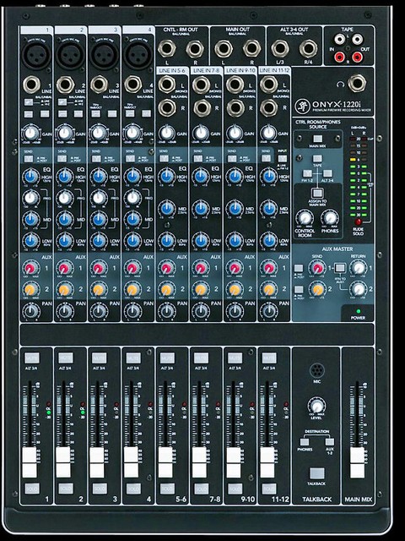This screenshot has width=405, height=541.
Task: Select FW 1-2 as control room source
Action: point(307,173)
